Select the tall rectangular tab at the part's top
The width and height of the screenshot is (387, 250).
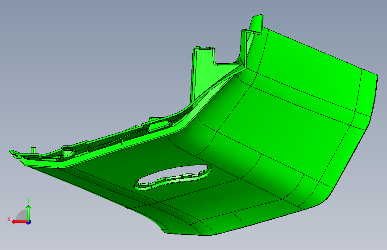(x=203, y=72)
